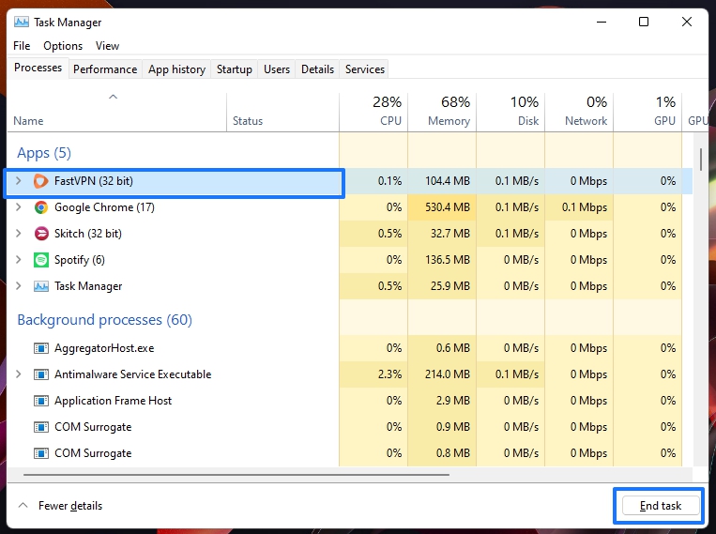Click the FastVPN app icon
Screen dimensions: 716x534
click(x=40, y=181)
